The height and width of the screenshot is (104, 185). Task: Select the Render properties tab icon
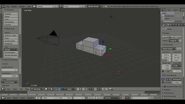pyautogui.click(x=168, y=25)
